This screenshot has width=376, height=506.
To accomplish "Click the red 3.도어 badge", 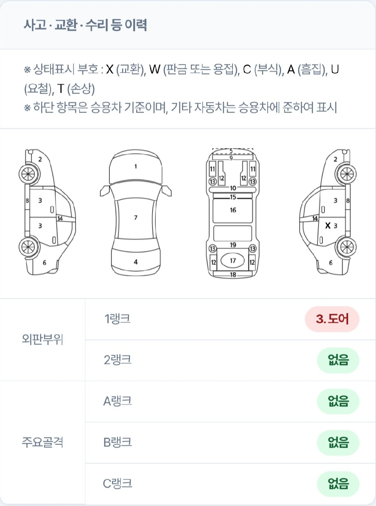I will click(332, 319).
